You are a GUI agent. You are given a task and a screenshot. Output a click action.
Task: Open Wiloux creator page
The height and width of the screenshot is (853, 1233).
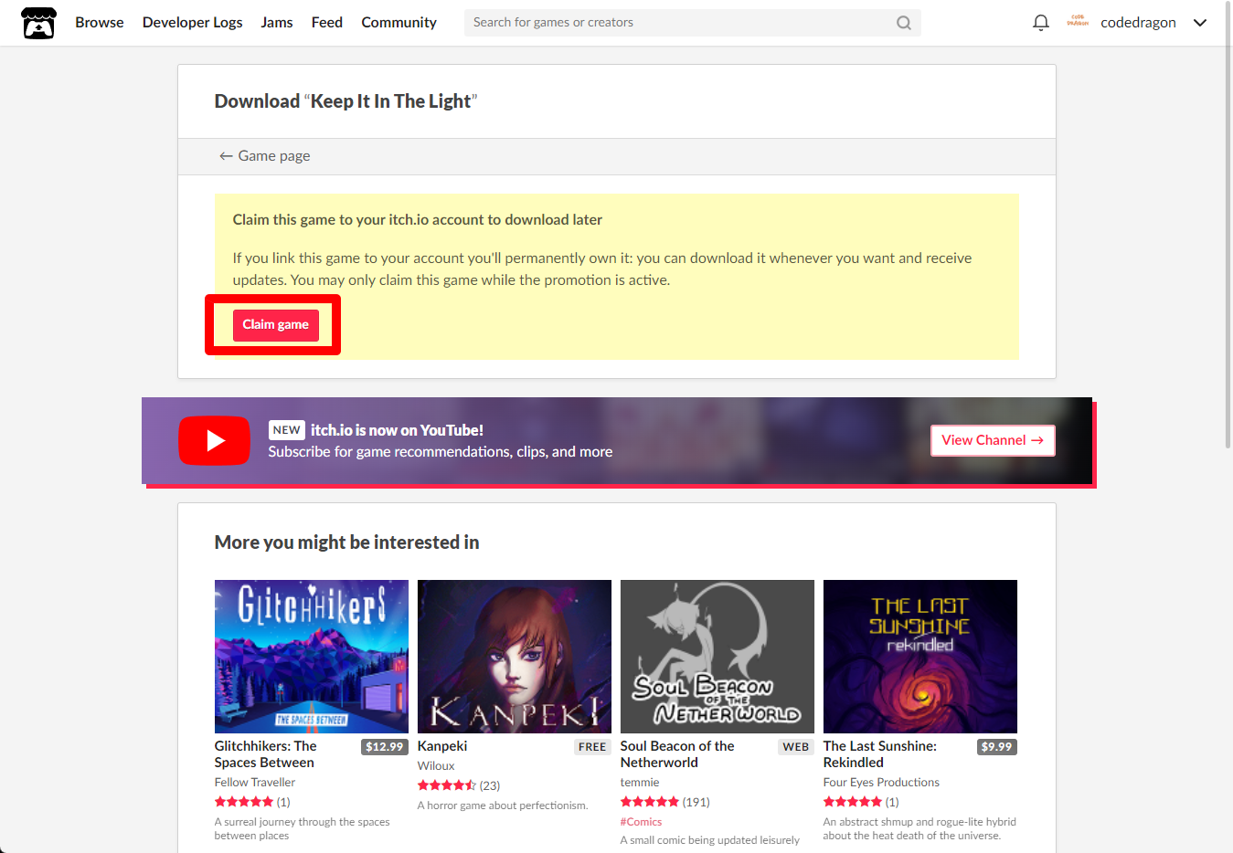point(436,766)
